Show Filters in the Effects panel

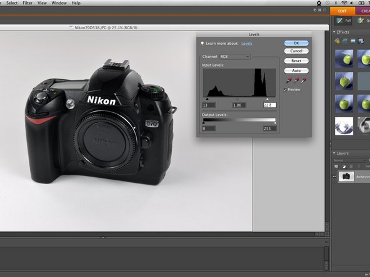pyautogui.click(x=337, y=41)
